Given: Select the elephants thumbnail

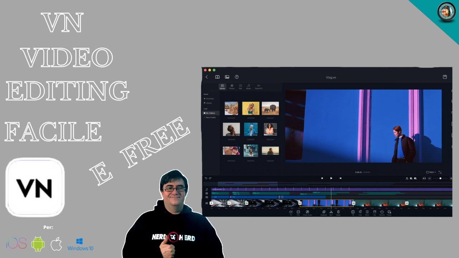Looking at the screenshot, I should pyautogui.click(x=270, y=108).
